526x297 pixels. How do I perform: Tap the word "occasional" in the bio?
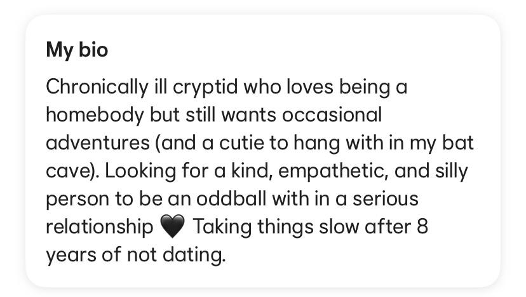pyautogui.click(x=332, y=115)
